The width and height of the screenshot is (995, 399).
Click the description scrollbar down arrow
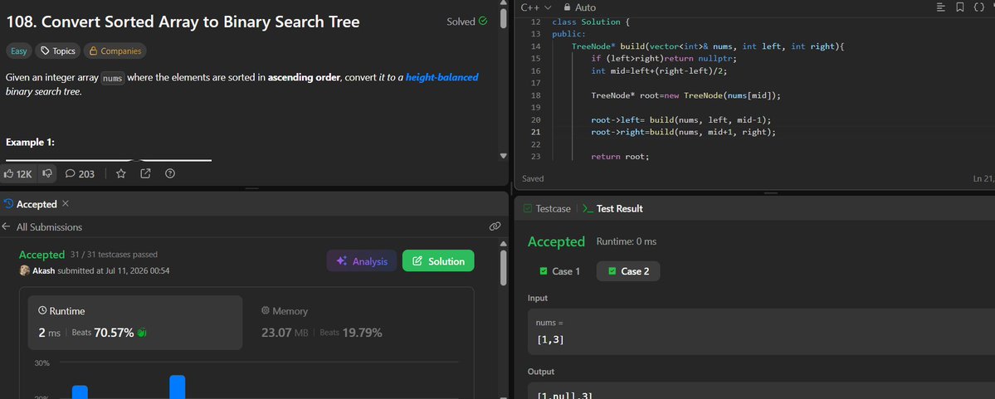point(503,156)
